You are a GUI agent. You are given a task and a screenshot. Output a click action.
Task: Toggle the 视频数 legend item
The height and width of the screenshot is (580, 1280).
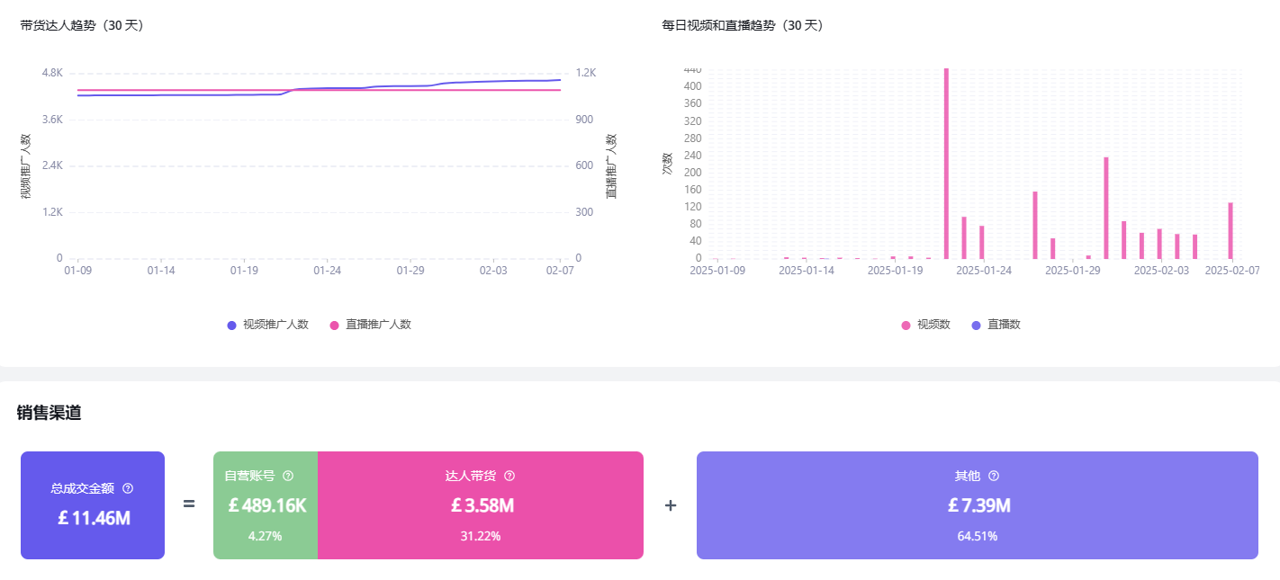click(925, 325)
